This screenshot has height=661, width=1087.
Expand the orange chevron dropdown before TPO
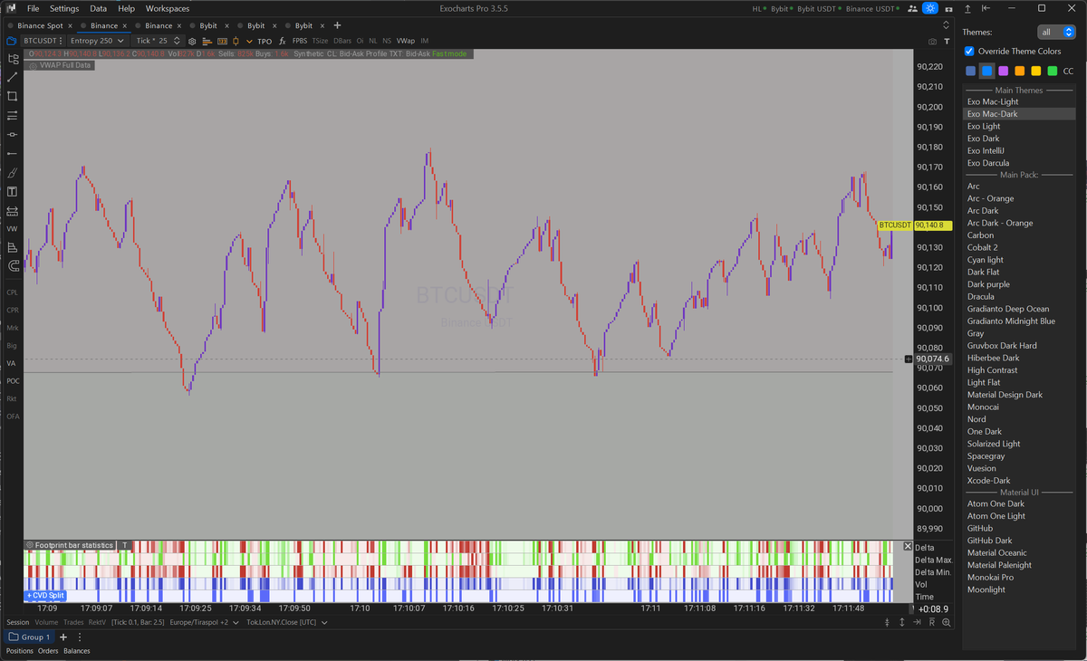click(x=249, y=41)
